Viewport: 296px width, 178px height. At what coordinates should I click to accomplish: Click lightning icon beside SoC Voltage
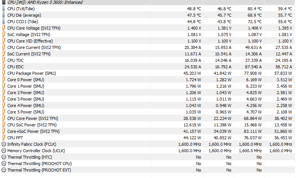[x=3, y=35]
